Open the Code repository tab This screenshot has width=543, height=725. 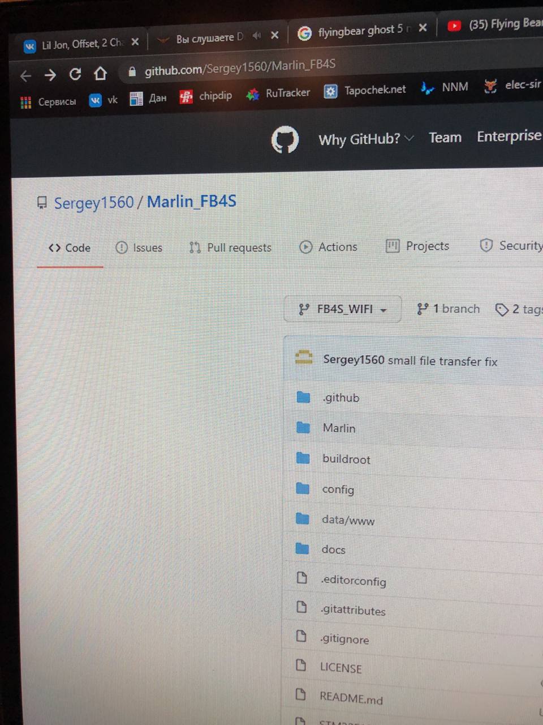click(x=70, y=248)
